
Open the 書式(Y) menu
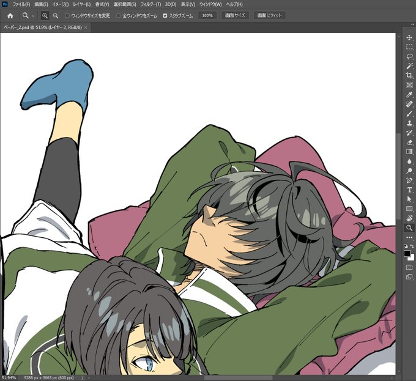[x=102, y=4]
